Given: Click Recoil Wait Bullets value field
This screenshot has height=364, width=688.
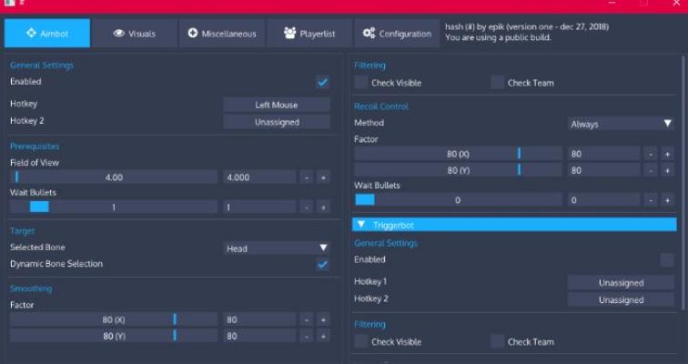Looking at the screenshot, I should 603,200.
